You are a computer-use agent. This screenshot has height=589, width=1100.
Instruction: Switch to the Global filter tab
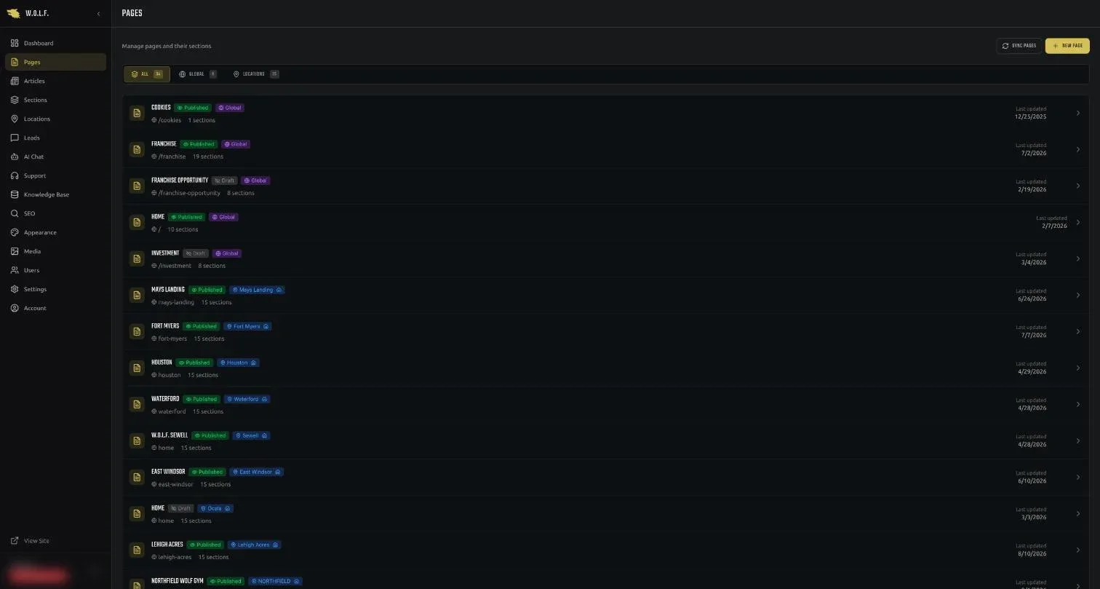point(198,74)
